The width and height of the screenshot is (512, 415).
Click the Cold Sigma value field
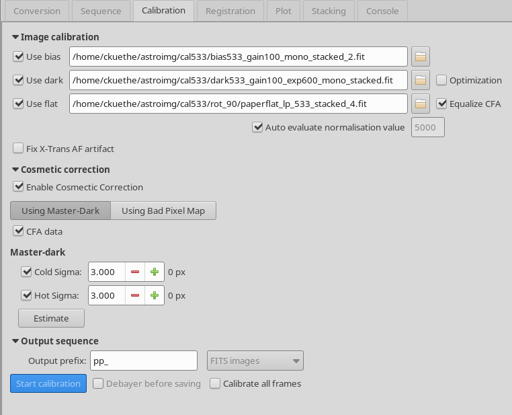pyautogui.click(x=107, y=272)
